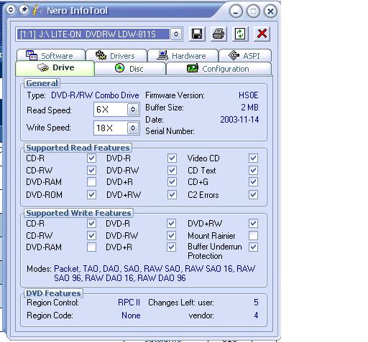
Task: Maximize the Nero InfoTool window
Action: [x=253, y=11]
